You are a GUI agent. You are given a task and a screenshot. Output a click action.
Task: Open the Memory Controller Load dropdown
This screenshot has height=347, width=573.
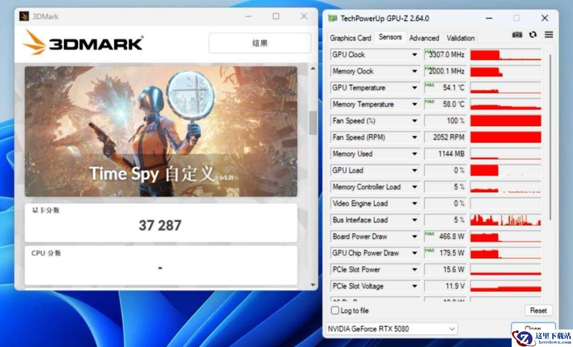[414, 187]
